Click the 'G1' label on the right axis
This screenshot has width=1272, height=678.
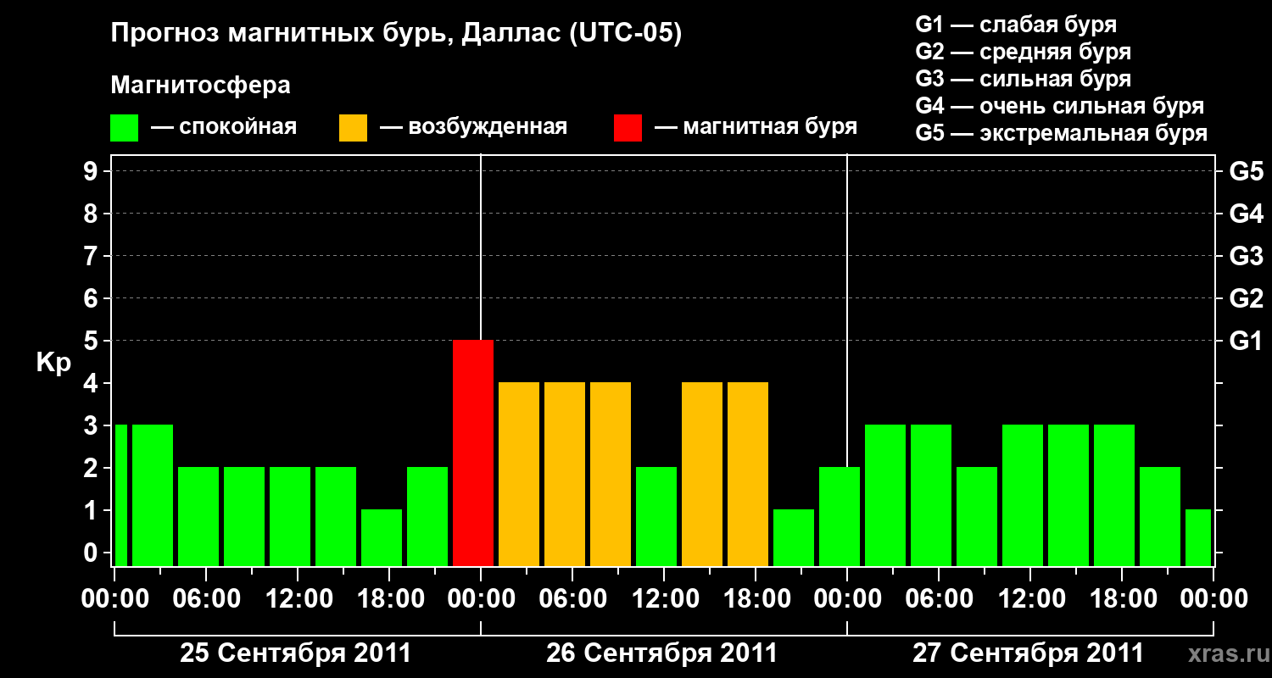pos(1246,341)
